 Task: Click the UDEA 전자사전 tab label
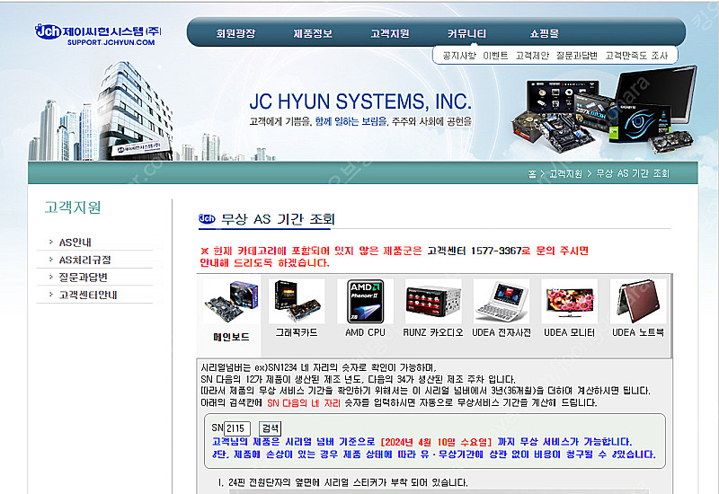502,332
